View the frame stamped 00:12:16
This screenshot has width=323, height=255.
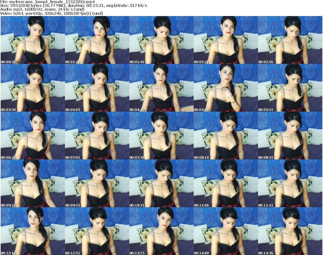pos(33,231)
